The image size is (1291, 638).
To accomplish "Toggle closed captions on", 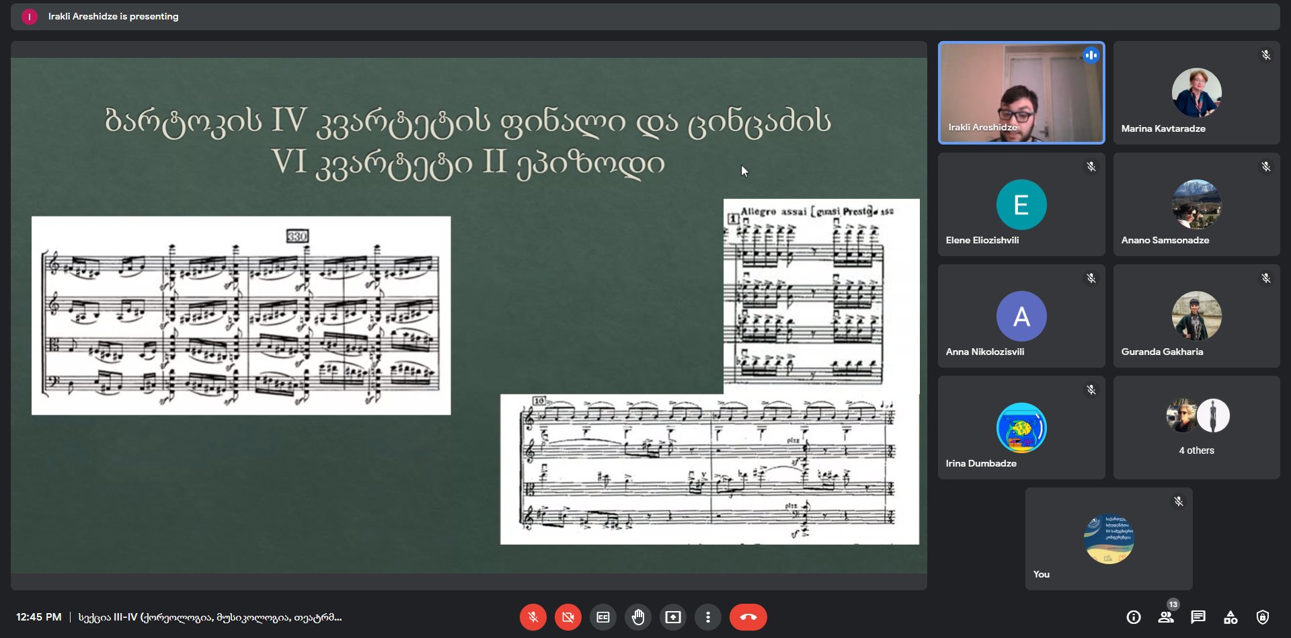I will 603,617.
